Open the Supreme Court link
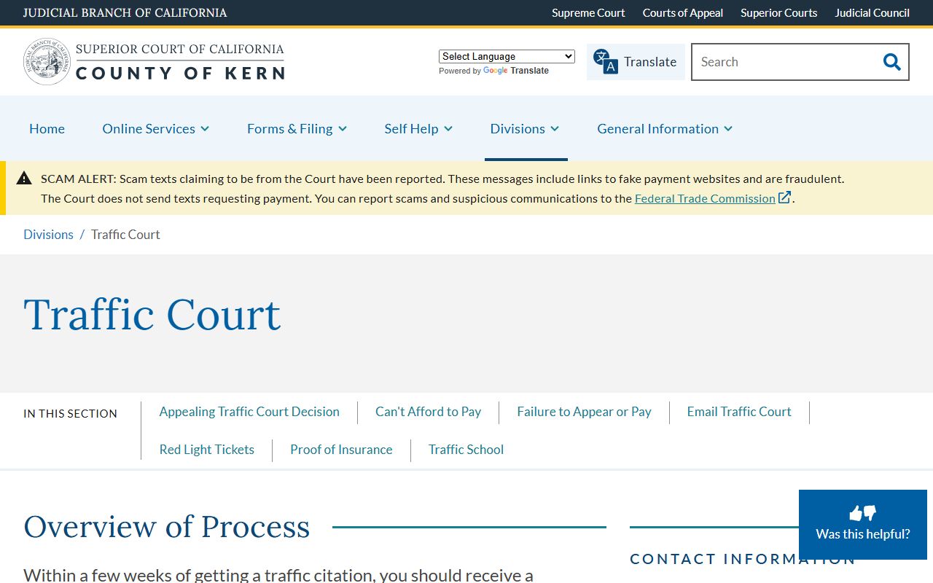The image size is (933, 583). click(x=588, y=12)
